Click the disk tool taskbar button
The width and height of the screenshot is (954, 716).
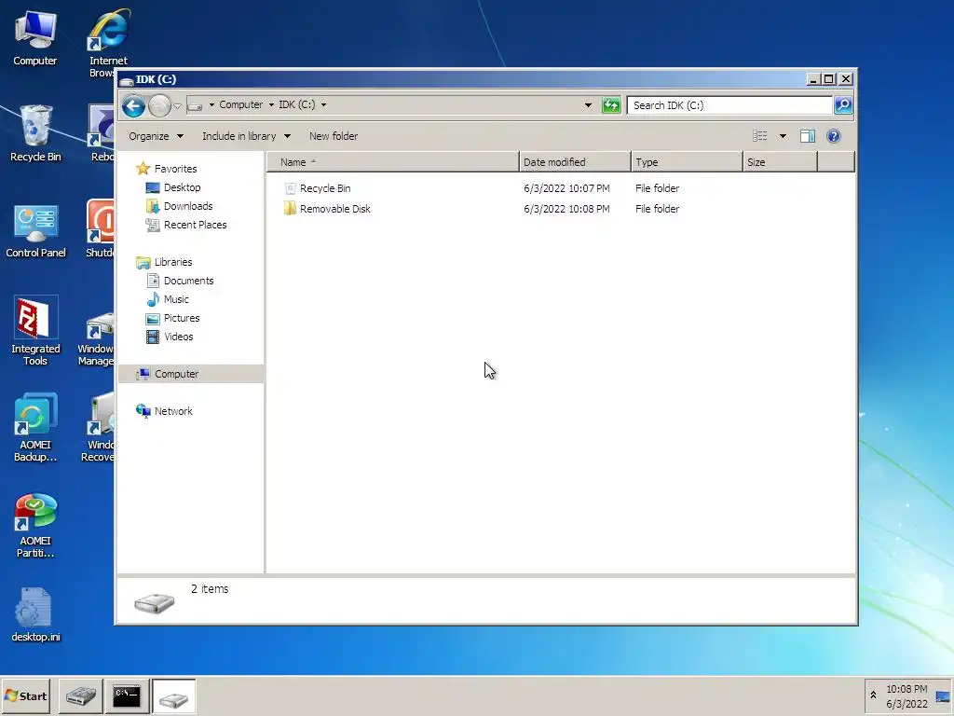80,695
